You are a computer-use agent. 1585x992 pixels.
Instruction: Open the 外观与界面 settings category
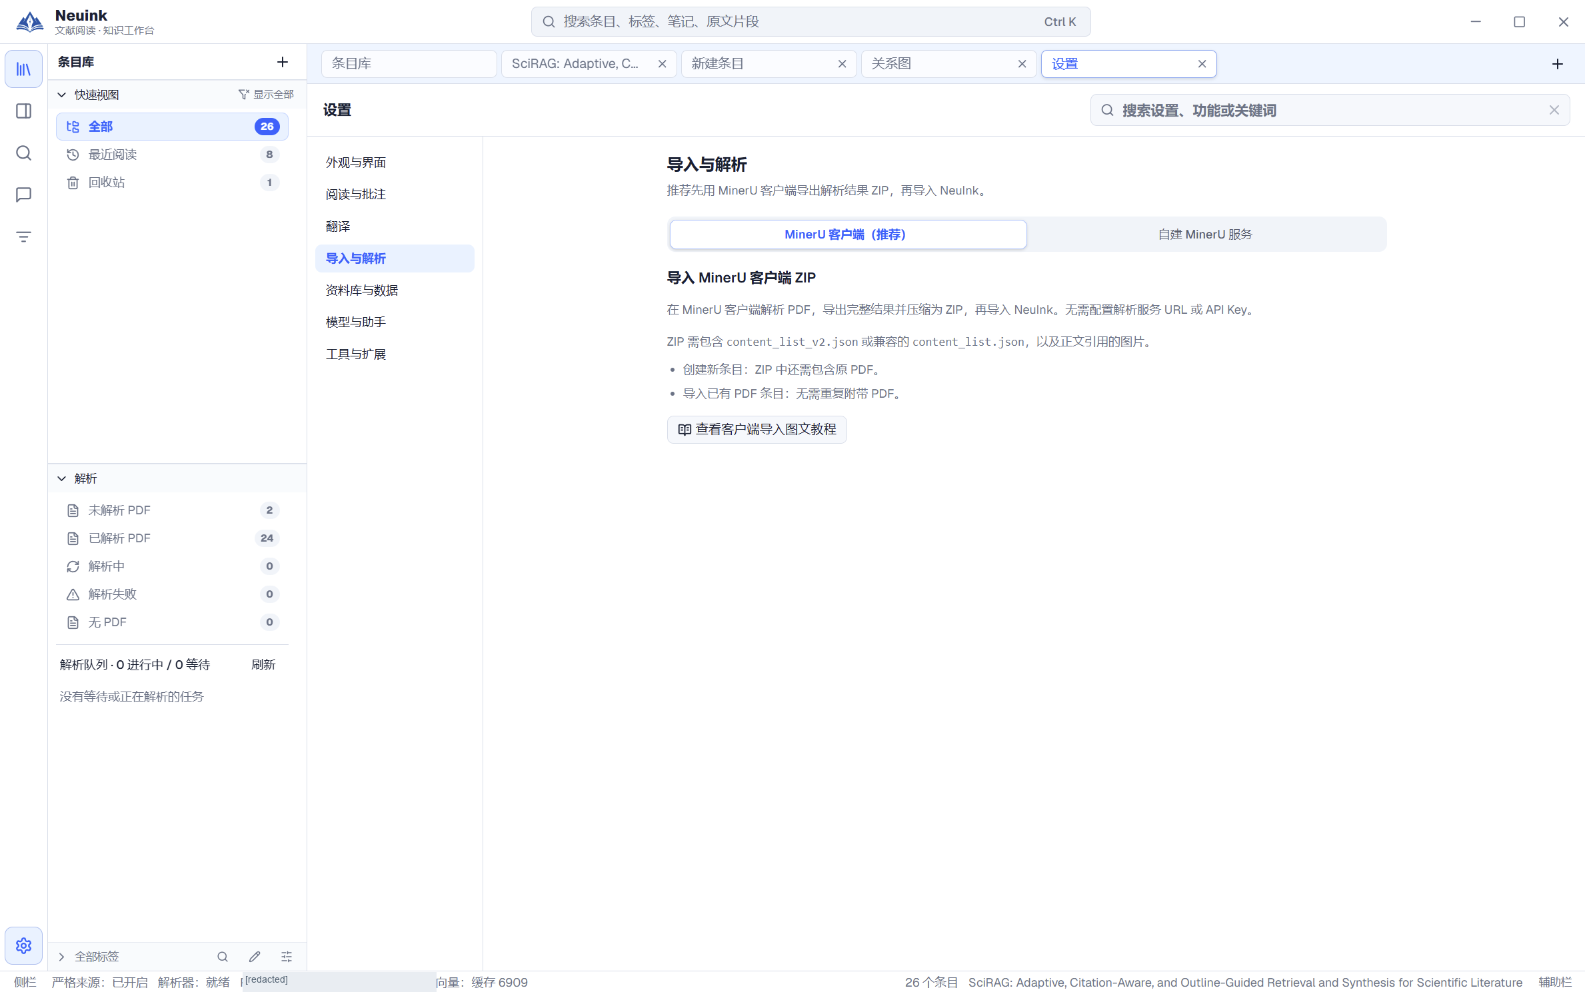pos(395,163)
